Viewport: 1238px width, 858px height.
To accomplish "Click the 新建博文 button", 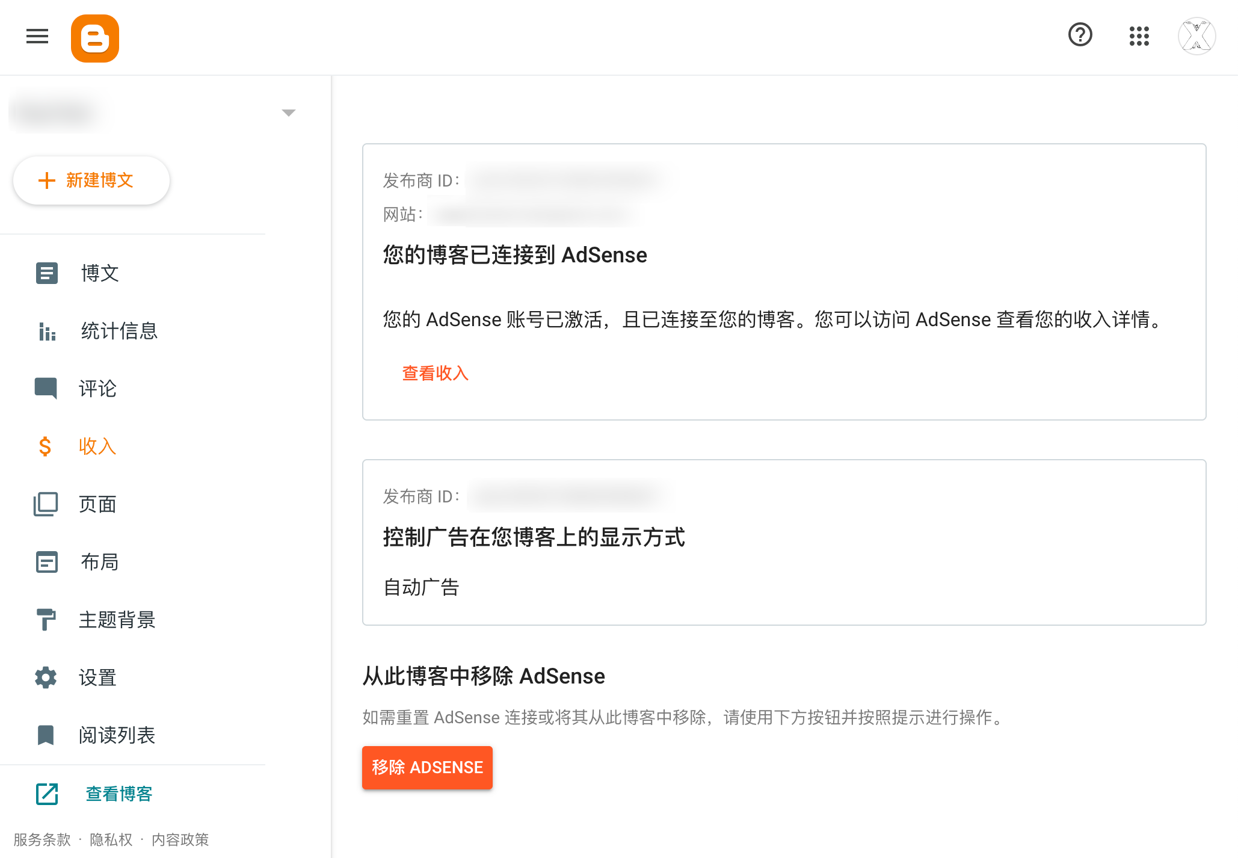I will pyautogui.click(x=91, y=180).
